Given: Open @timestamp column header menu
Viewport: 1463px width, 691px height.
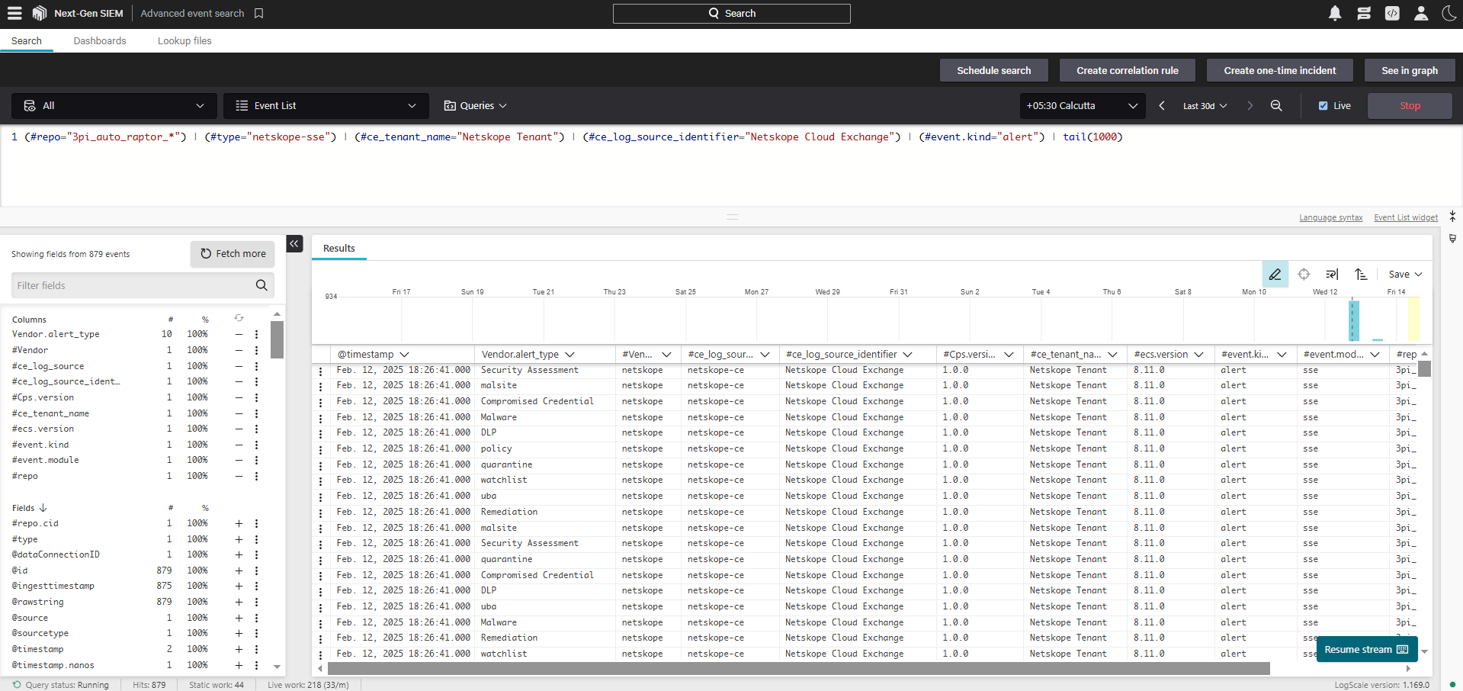Looking at the screenshot, I should (405, 354).
